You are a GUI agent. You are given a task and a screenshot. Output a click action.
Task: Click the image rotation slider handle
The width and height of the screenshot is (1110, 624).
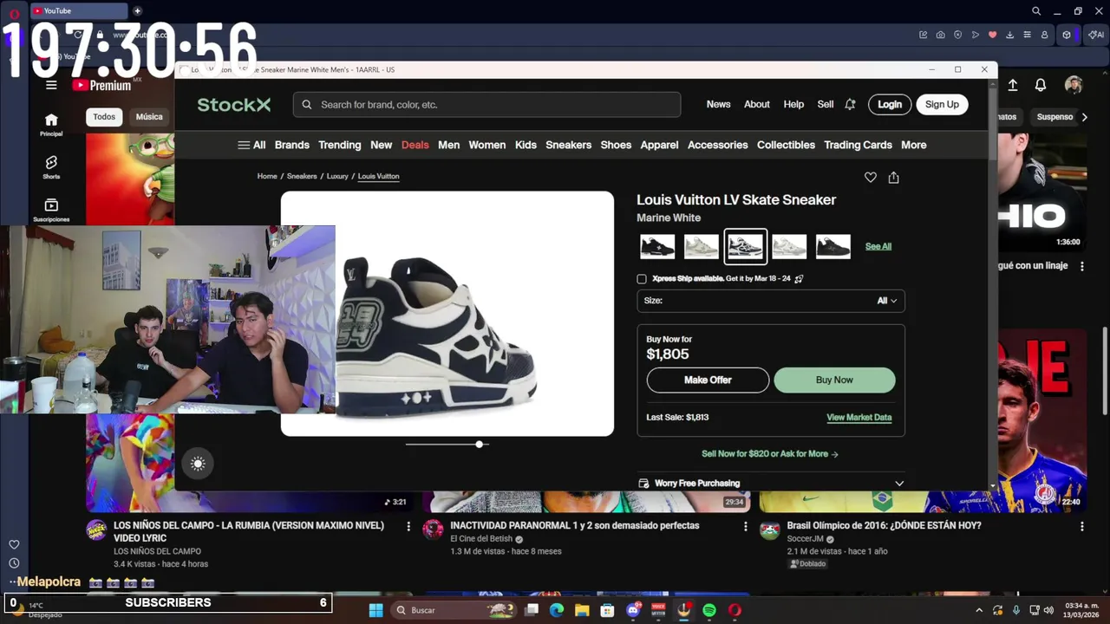click(x=479, y=444)
